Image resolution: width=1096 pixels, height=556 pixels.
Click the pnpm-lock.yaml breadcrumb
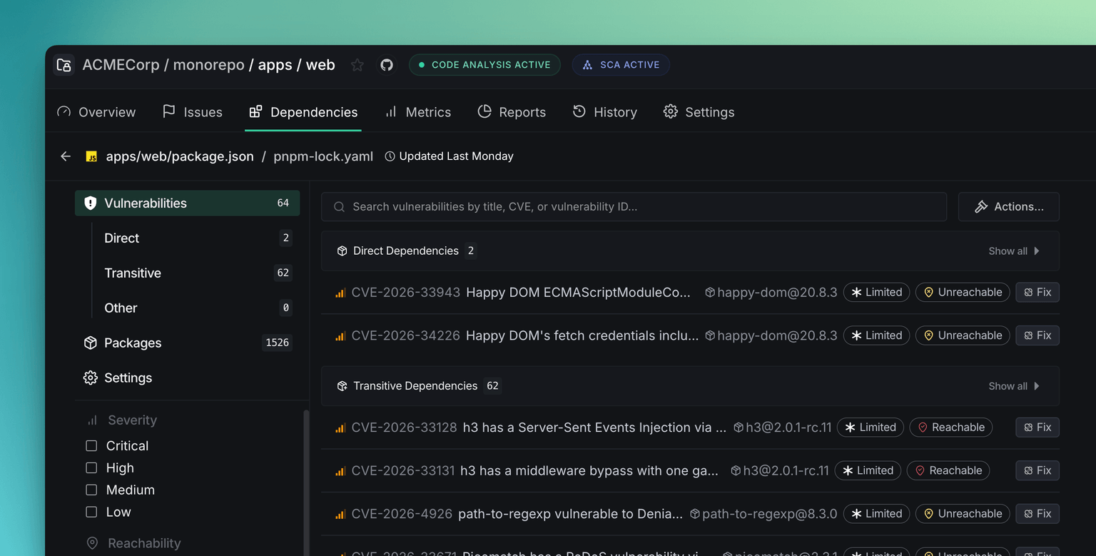[323, 156]
